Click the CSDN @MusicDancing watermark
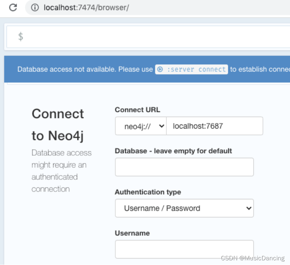The image size is (290, 265). click(x=253, y=258)
